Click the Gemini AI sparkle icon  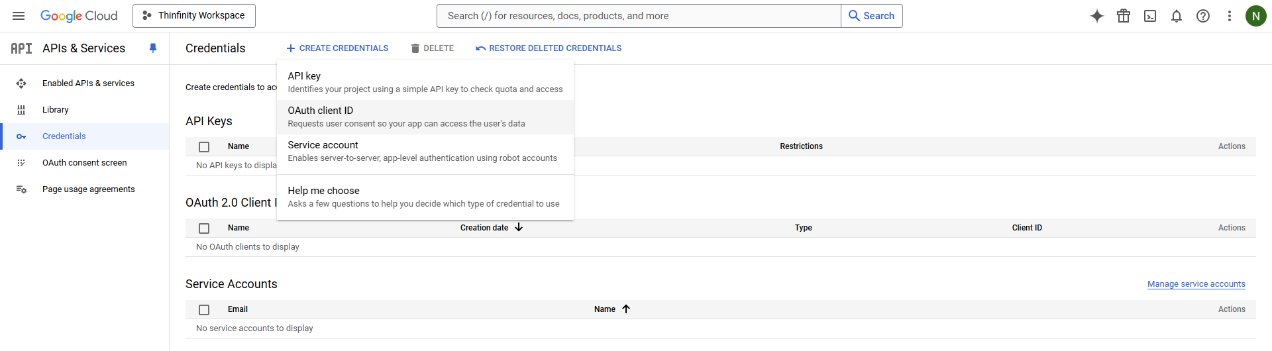coord(1097,16)
